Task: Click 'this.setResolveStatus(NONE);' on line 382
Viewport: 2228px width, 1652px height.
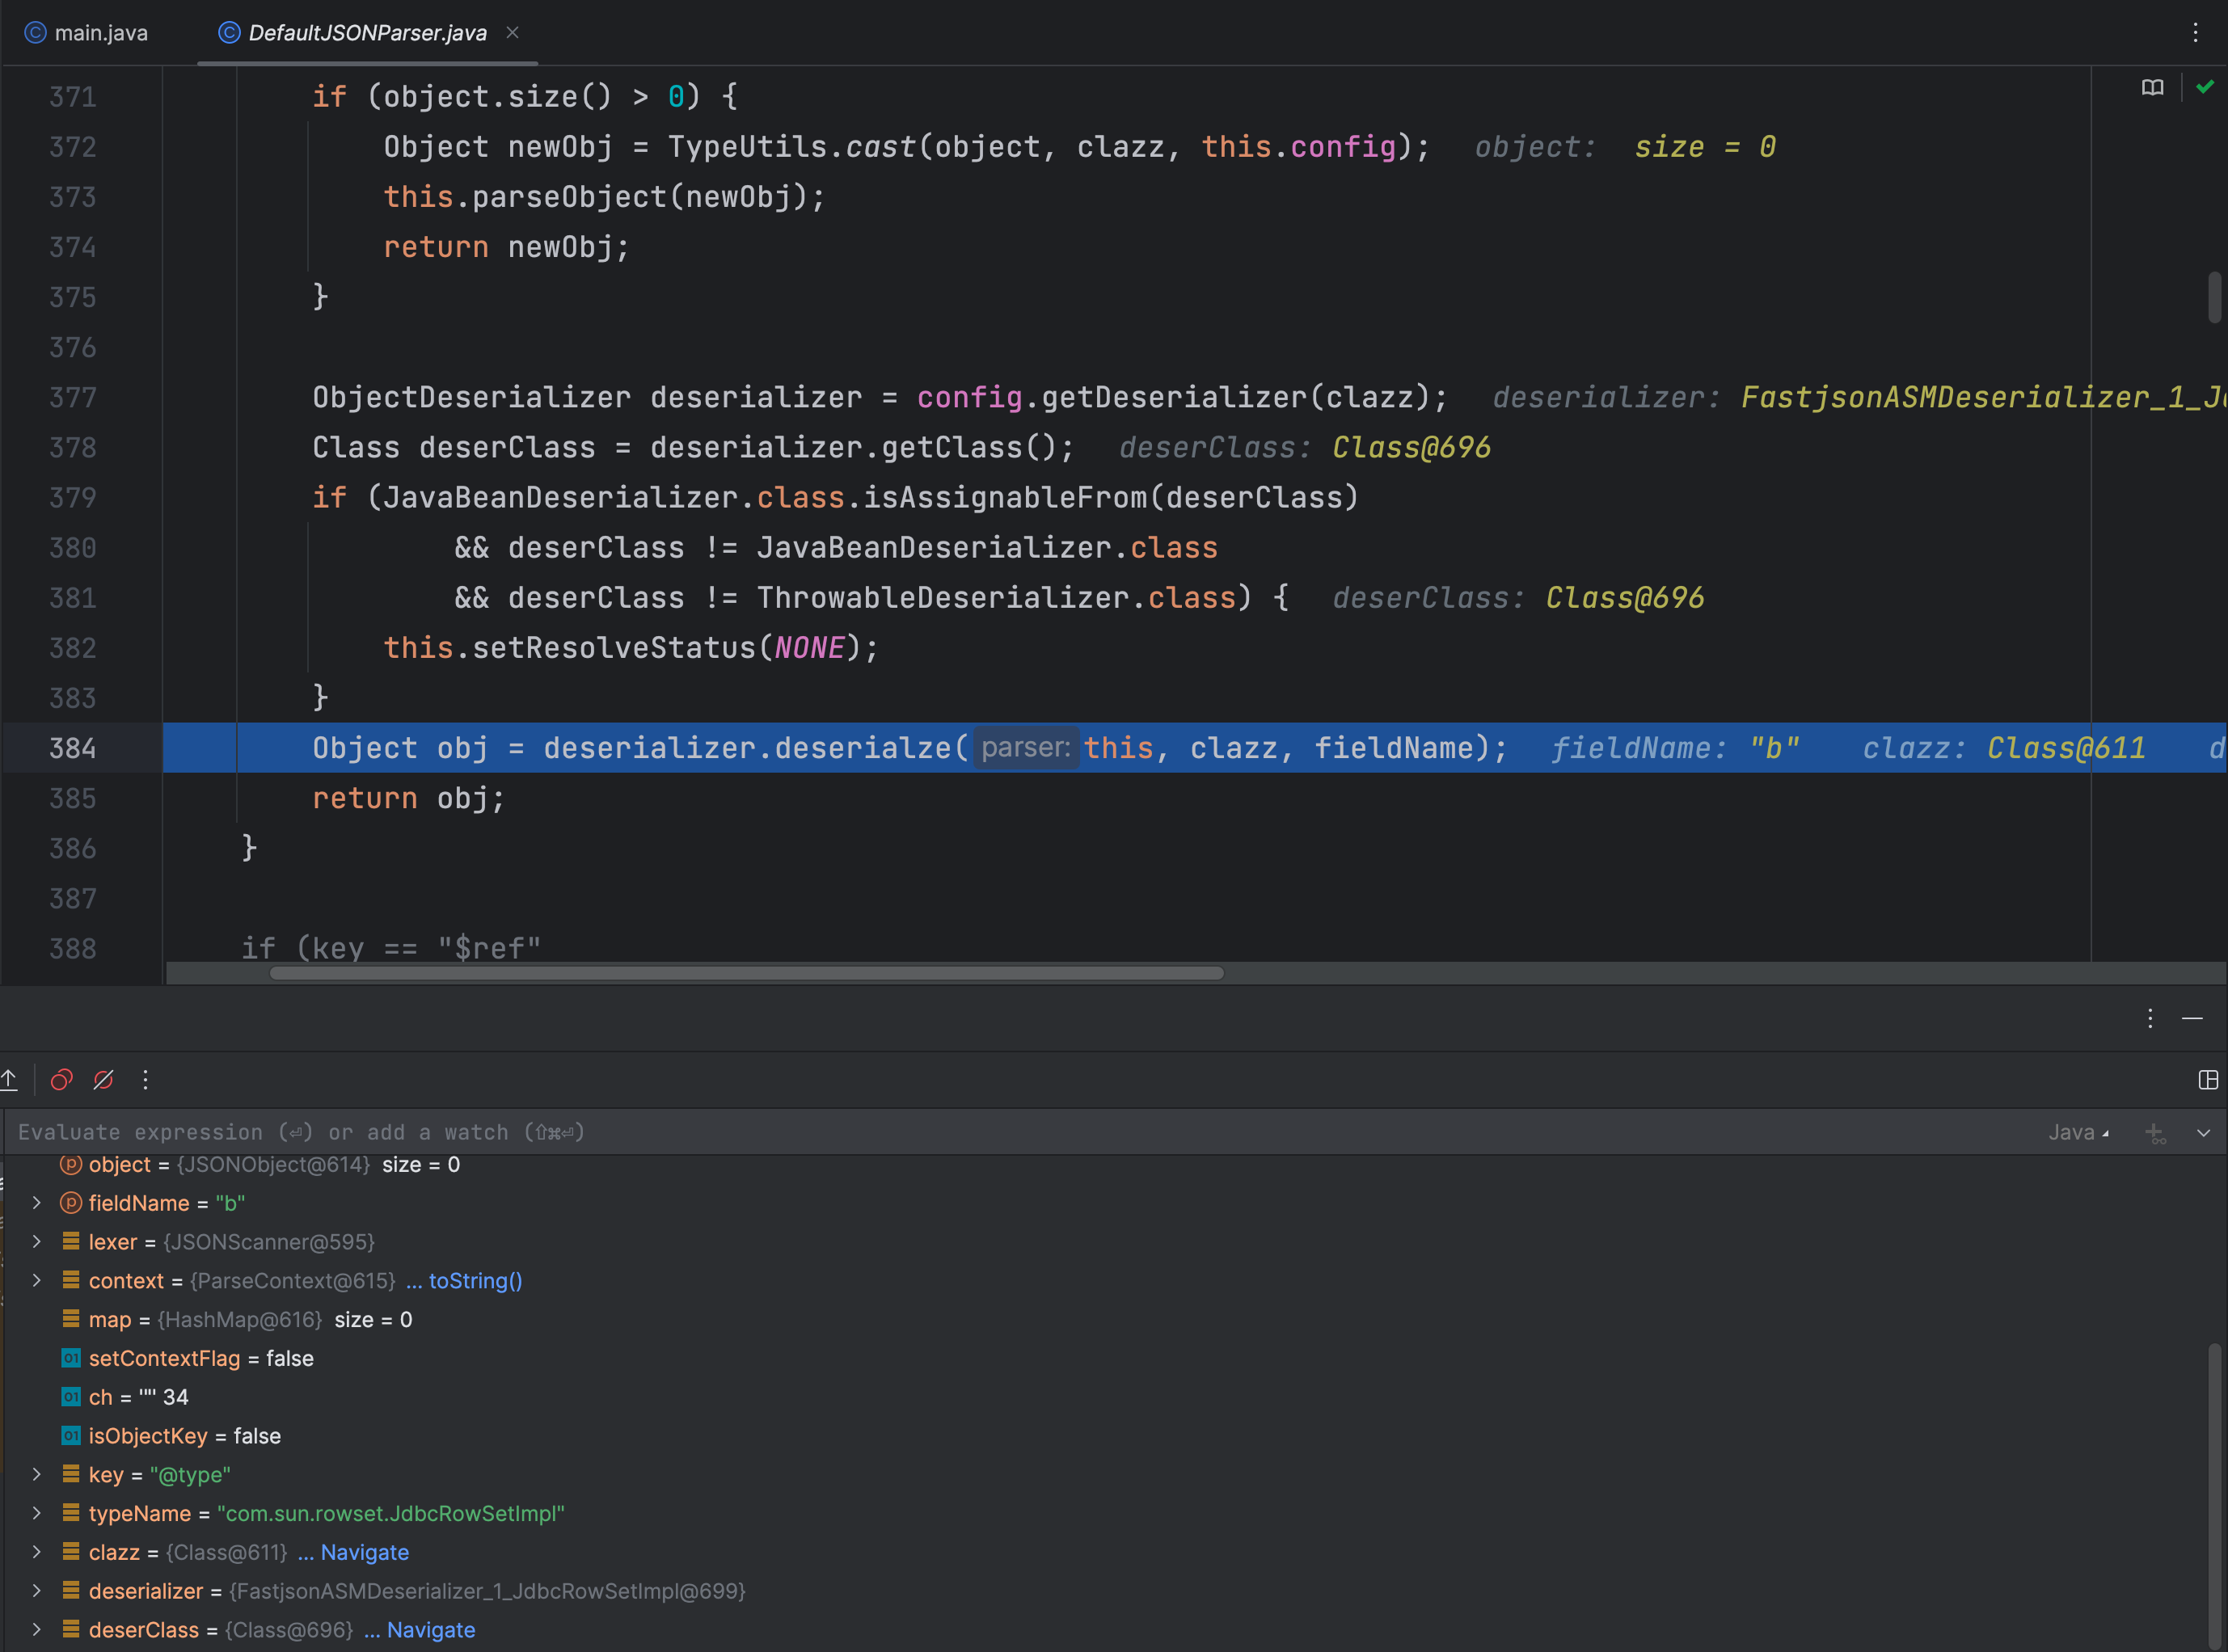Action: coord(631,648)
